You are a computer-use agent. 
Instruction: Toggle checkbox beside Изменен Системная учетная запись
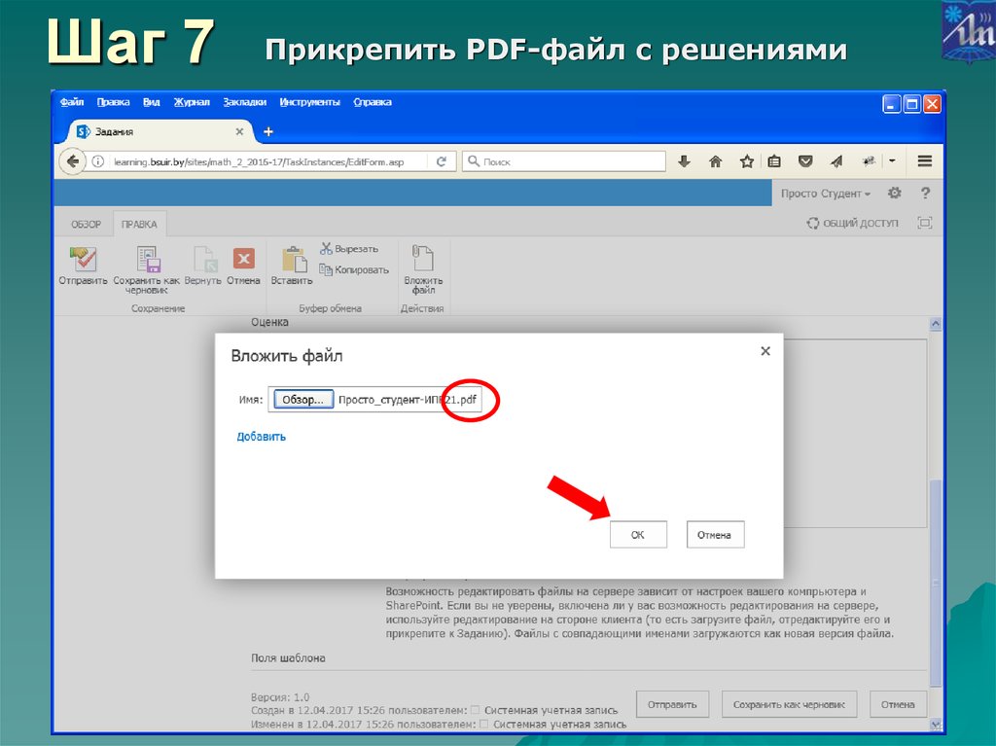[484, 724]
